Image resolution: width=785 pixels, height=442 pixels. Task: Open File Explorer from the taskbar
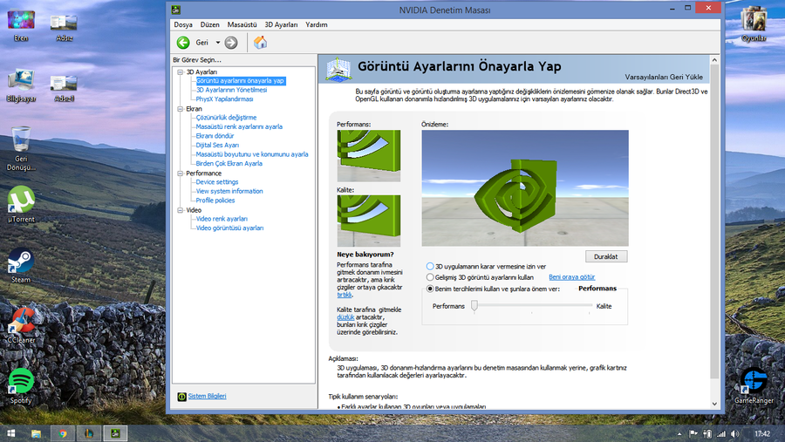coord(36,433)
